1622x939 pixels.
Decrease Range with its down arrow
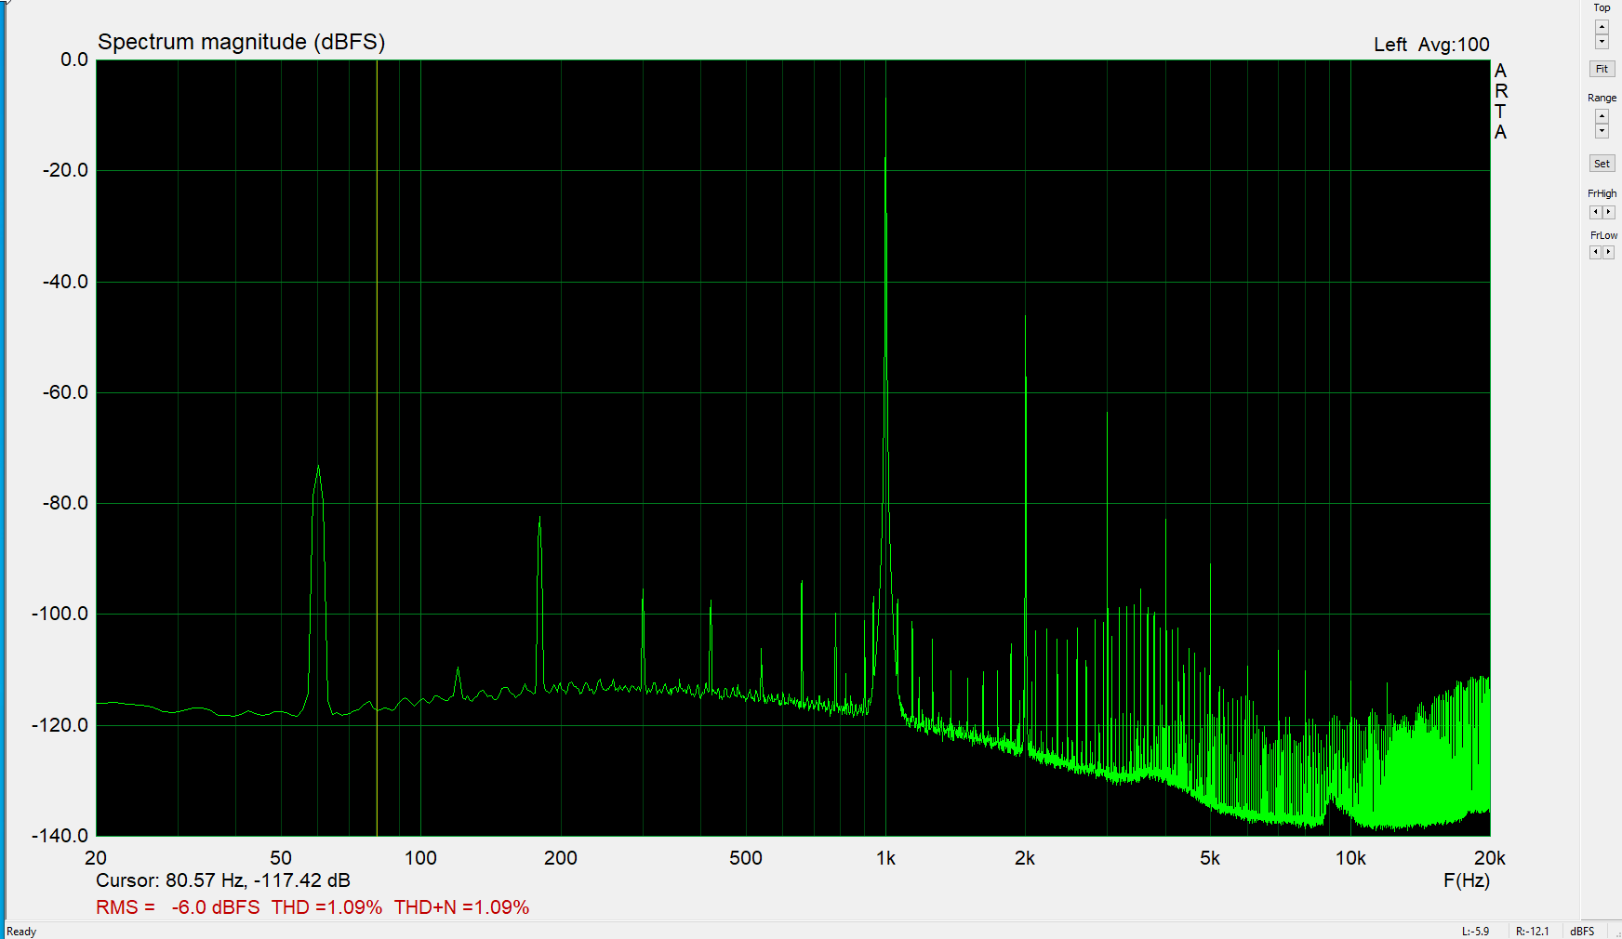[1602, 131]
